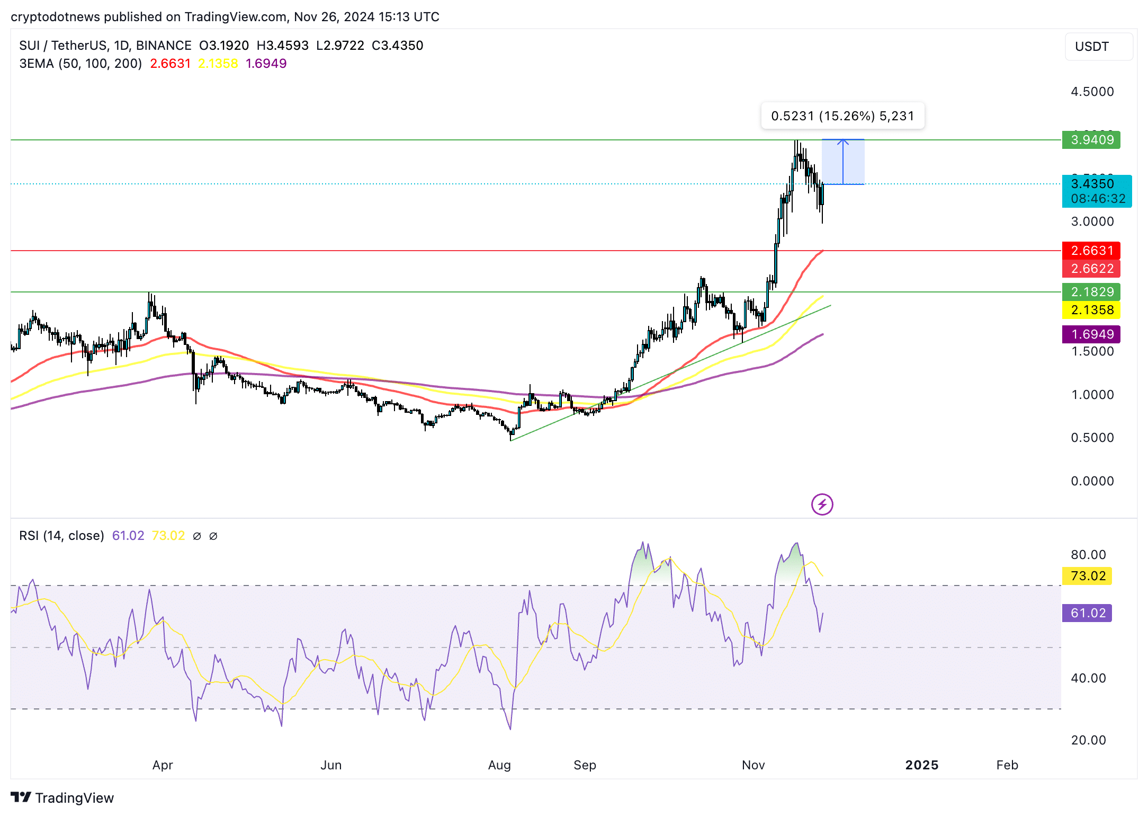The height and width of the screenshot is (816, 1148).
Task: Click the purple 1.6949 EMA label
Action: [x=1091, y=334]
